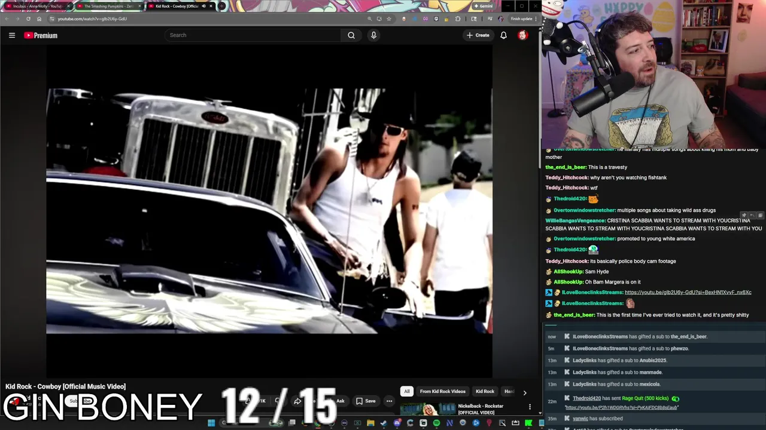Viewport: 766px width, 430px height.
Task: Click username yanwic in the activity feed
Action: coord(580,419)
